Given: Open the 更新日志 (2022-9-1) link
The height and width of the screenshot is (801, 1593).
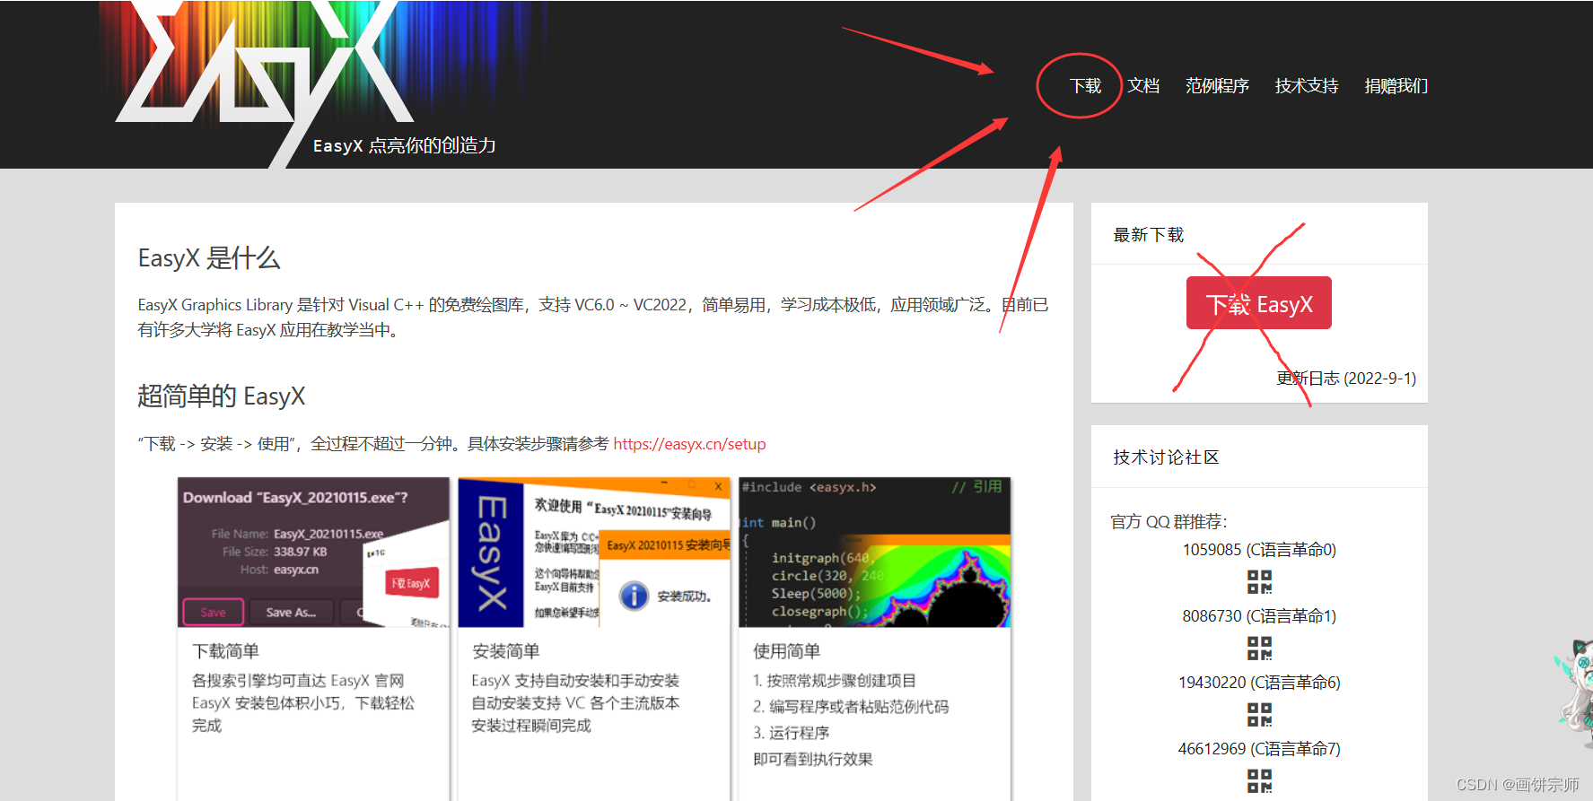Looking at the screenshot, I should point(1346,379).
